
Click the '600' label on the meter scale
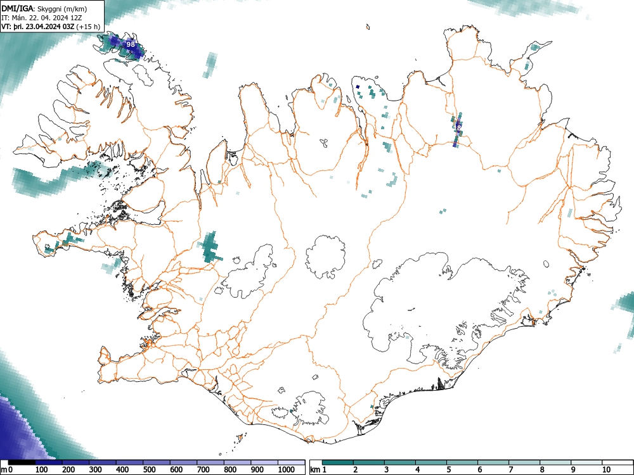pos(176,470)
